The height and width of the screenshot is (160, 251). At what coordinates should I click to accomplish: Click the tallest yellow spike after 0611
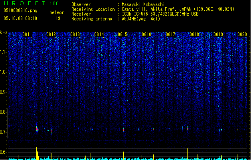click(37, 154)
